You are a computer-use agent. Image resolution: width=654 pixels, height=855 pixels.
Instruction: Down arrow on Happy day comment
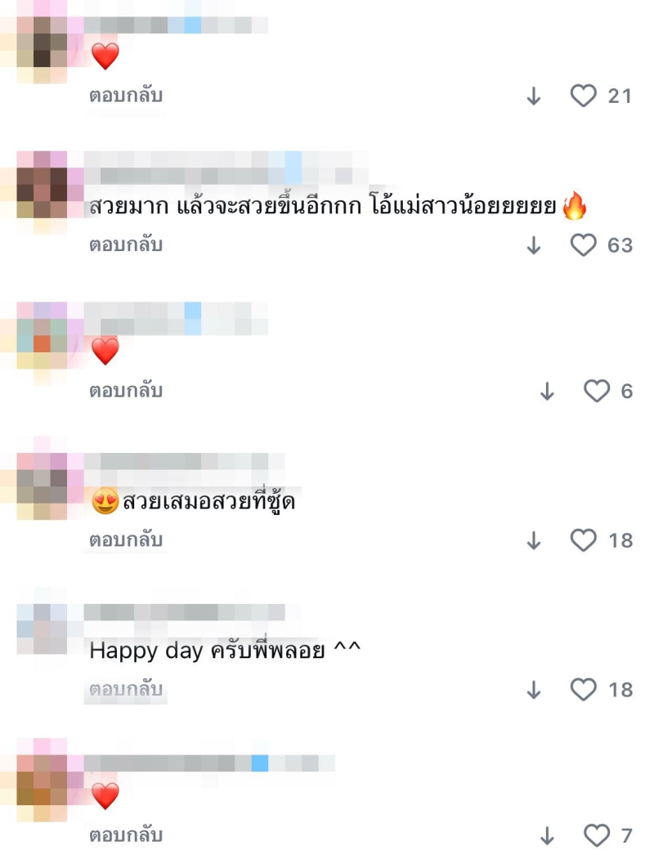(x=534, y=691)
